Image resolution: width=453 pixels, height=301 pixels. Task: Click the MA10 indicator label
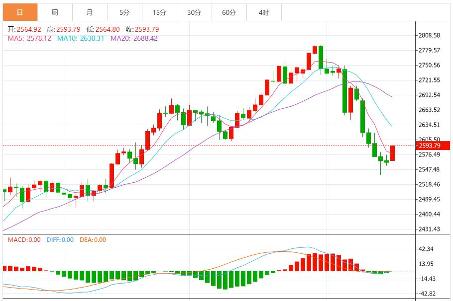coord(81,38)
